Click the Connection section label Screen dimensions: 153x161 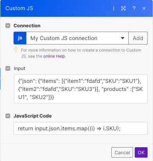pos(27,26)
